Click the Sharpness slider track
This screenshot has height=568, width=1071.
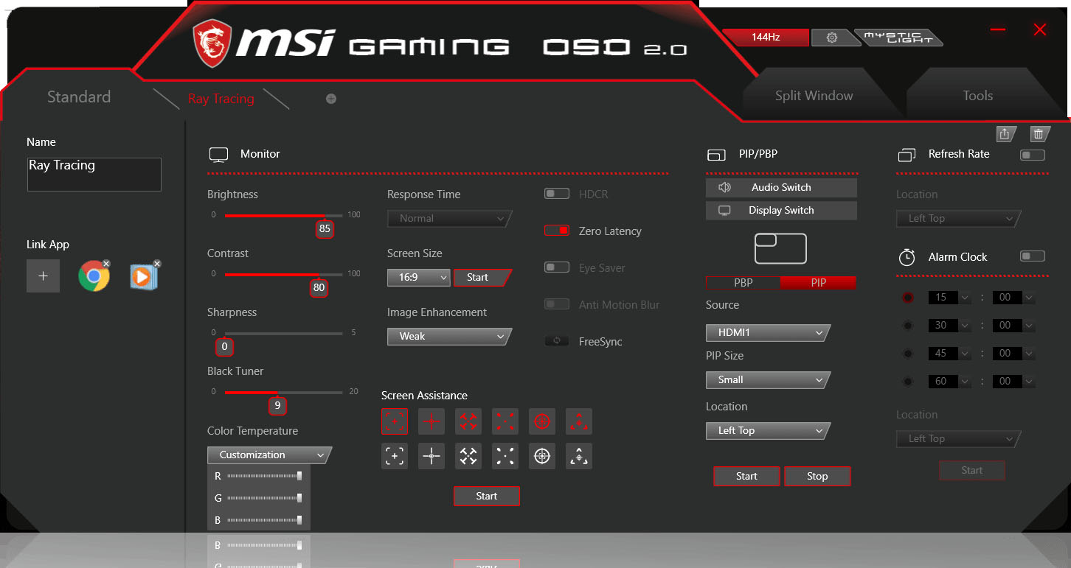coord(283,334)
